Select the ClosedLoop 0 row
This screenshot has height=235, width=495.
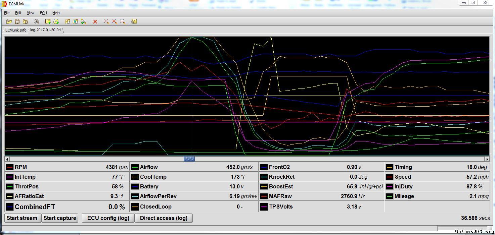coord(194,207)
